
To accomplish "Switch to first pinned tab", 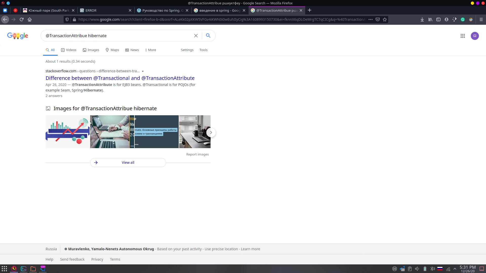I will tap(5, 10).
